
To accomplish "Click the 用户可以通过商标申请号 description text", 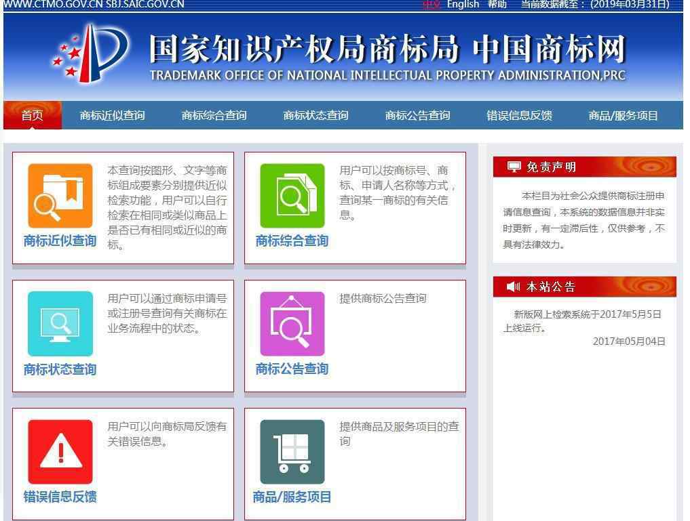I will pyautogui.click(x=167, y=314).
